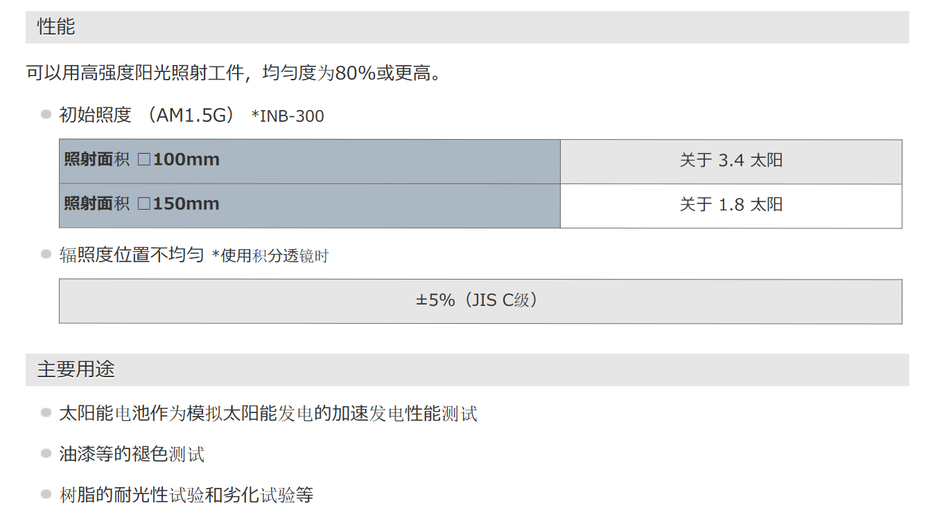926x528 pixels.
Task: Select the 照射面积 □150mm table cell
Action: tap(310, 206)
